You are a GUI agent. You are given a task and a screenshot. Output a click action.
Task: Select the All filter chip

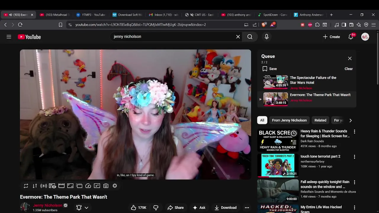(x=262, y=120)
